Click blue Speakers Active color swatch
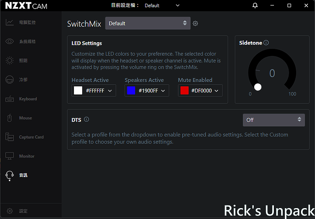The height and width of the screenshot is (219, 315). pyautogui.click(x=131, y=90)
